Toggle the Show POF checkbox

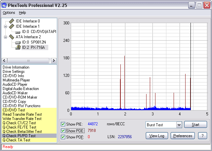pos(63,137)
